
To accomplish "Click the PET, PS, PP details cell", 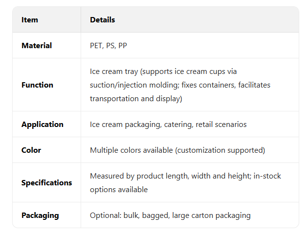I will tap(108, 46).
